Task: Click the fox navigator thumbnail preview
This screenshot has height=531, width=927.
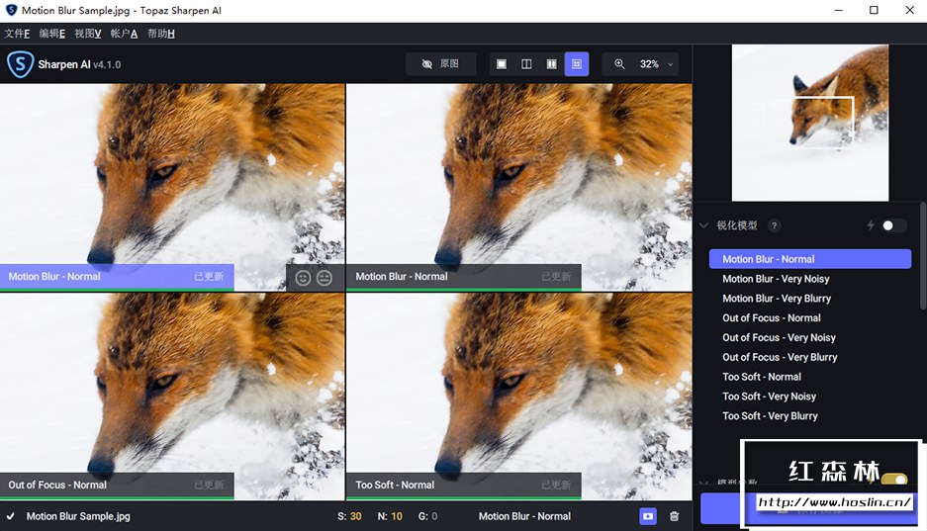Action: [809, 123]
